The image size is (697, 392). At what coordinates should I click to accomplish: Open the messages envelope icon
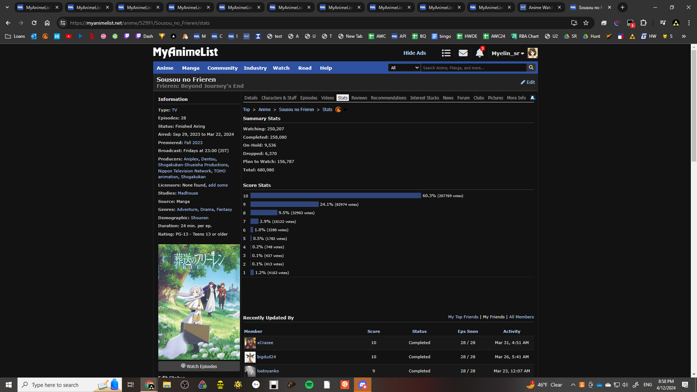(x=463, y=53)
